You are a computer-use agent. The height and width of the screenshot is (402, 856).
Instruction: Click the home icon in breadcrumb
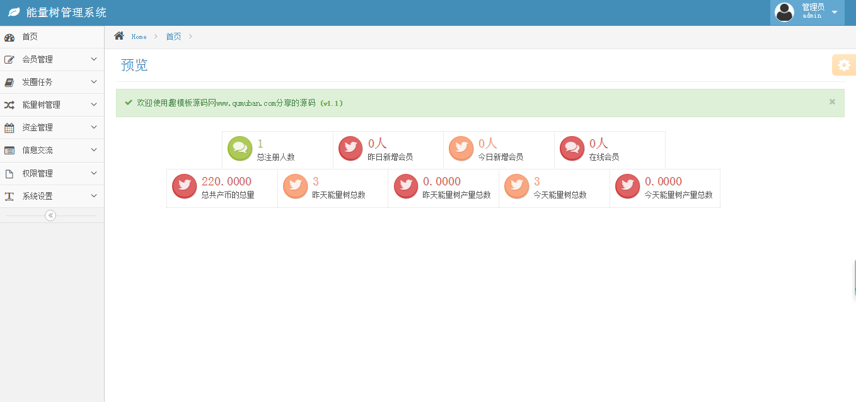point(119,36)
